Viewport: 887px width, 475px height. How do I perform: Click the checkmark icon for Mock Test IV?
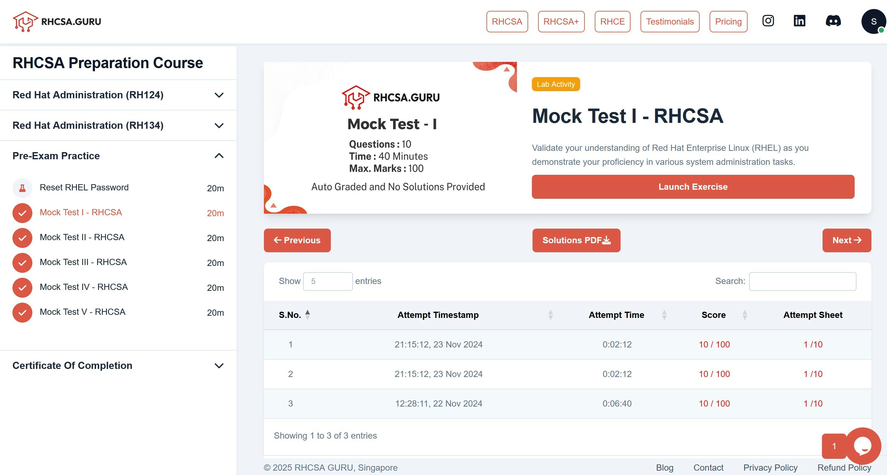(x=22, y=287)
